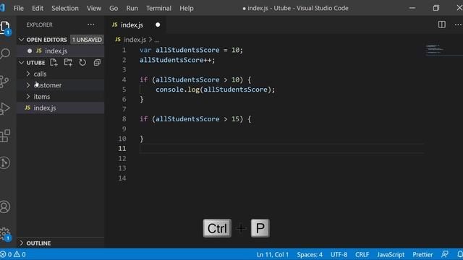
Task: Open the Accounts icon
Action: [5, 207]
